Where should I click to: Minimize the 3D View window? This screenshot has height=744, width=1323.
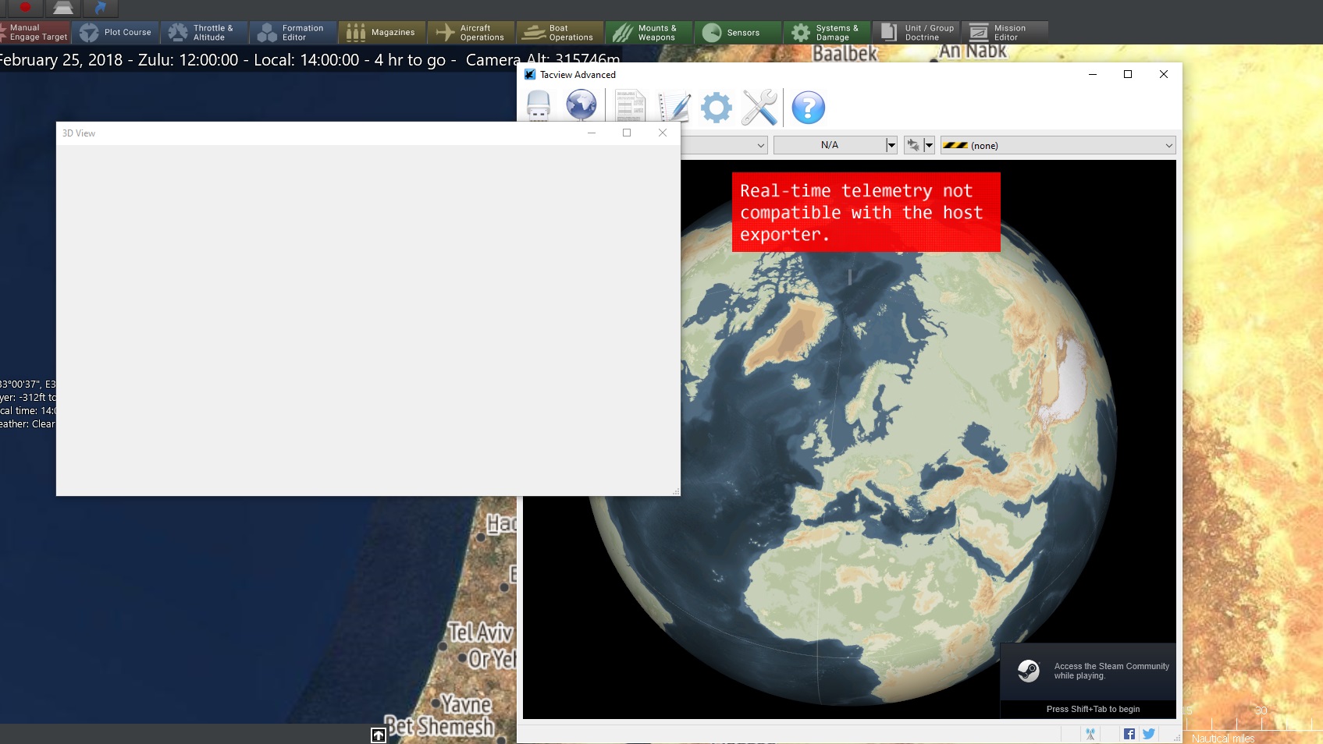(x=592, y=133)
